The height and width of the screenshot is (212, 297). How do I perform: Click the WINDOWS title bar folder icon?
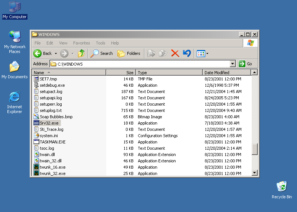[x=35, y=34]
